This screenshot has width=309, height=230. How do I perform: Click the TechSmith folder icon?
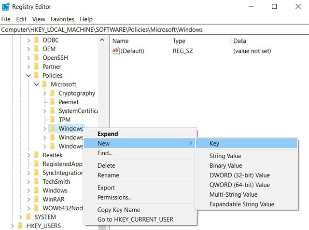37,182
